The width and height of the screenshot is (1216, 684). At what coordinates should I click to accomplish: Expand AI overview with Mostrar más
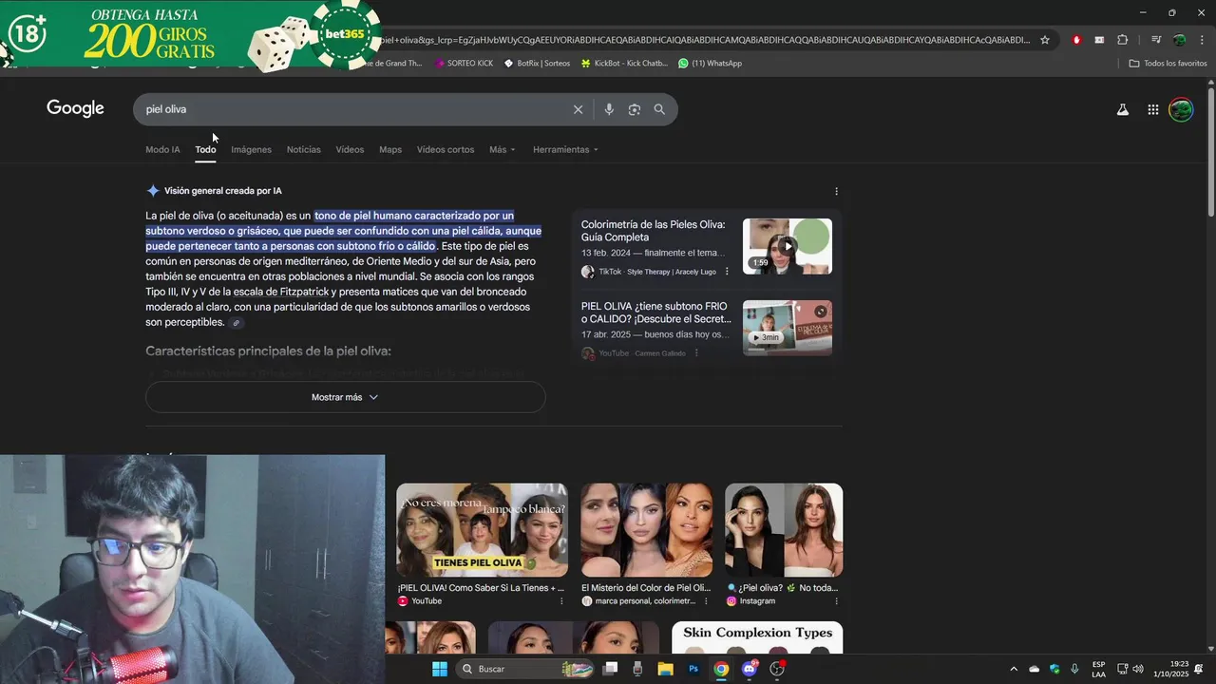click(345, 397)
